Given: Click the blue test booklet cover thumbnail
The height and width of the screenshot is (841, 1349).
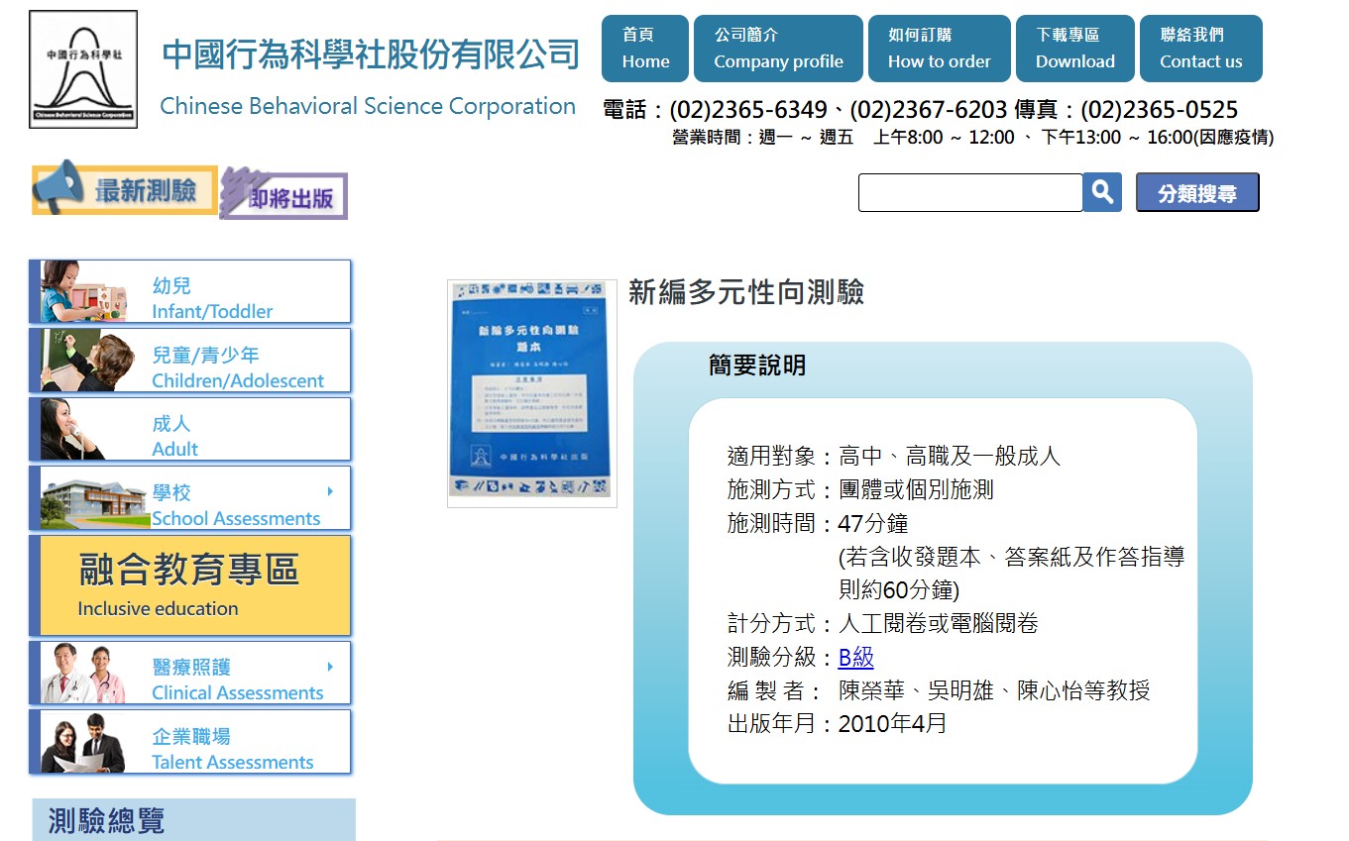Looking at the screenshot, I should tap(532, 394).
